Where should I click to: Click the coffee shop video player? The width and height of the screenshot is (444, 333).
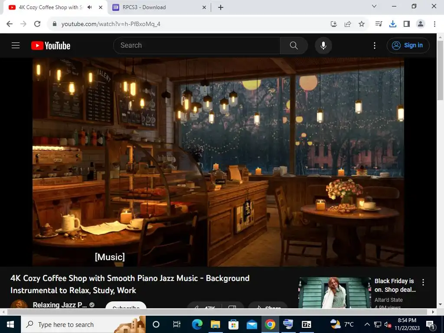tap(218, 162)
